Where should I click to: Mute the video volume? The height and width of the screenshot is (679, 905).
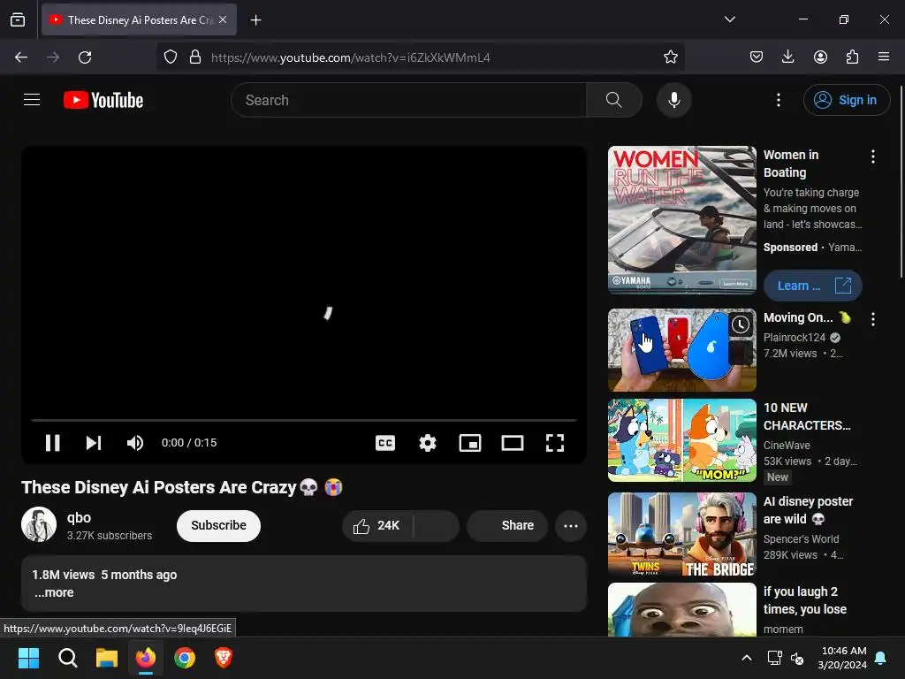(x=135, y=443)
